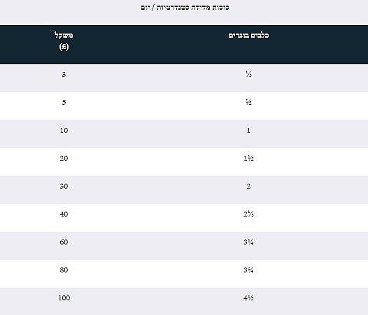Click the ½ cup value cell
Image resolution: width=368 pixels, height=315 pixels.
tap(248, 102)
